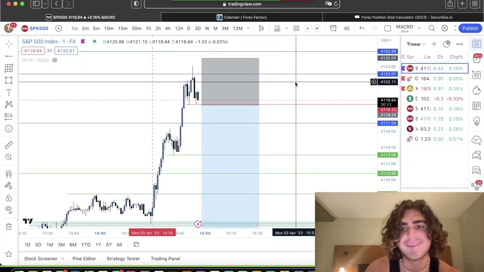
Task: Expand the favorite indicators dropdown arrow
Action: 287,28
